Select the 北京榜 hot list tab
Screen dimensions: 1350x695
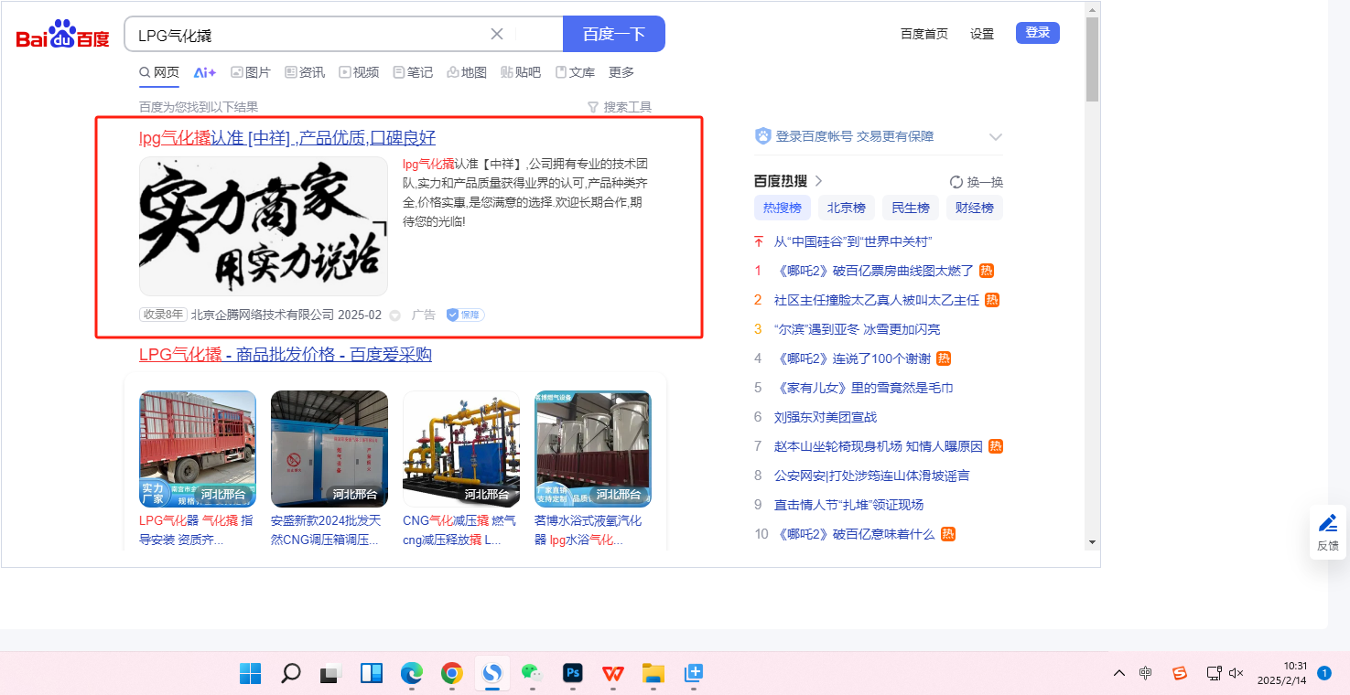click(x=846, y=208)
